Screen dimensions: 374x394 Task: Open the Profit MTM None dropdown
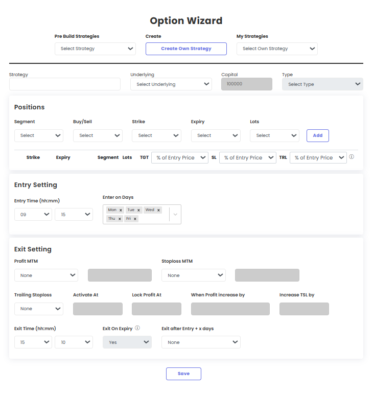click(46, 275)
